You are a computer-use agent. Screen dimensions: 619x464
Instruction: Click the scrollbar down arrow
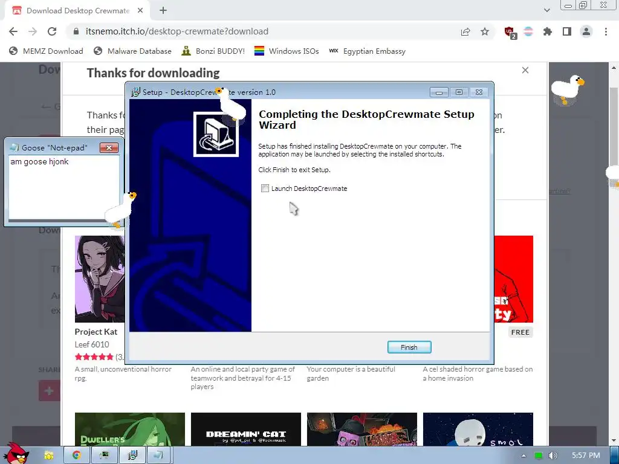coord(614,440)
